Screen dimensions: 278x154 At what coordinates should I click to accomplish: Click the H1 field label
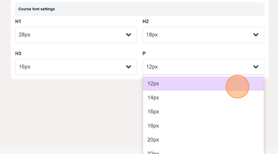click(18, 22)
